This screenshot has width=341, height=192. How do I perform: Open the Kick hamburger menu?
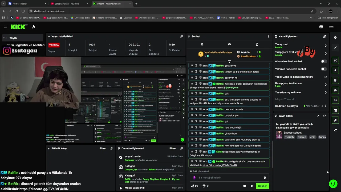(x=6, y=27)
